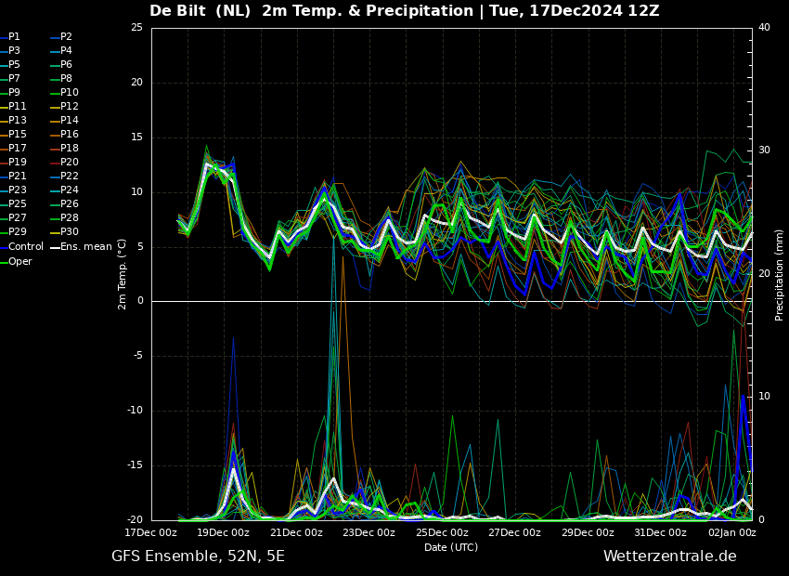Screen dimensions: 789x576
Task: Click the 02Jan 00z axis label
Action: point(731,532)
